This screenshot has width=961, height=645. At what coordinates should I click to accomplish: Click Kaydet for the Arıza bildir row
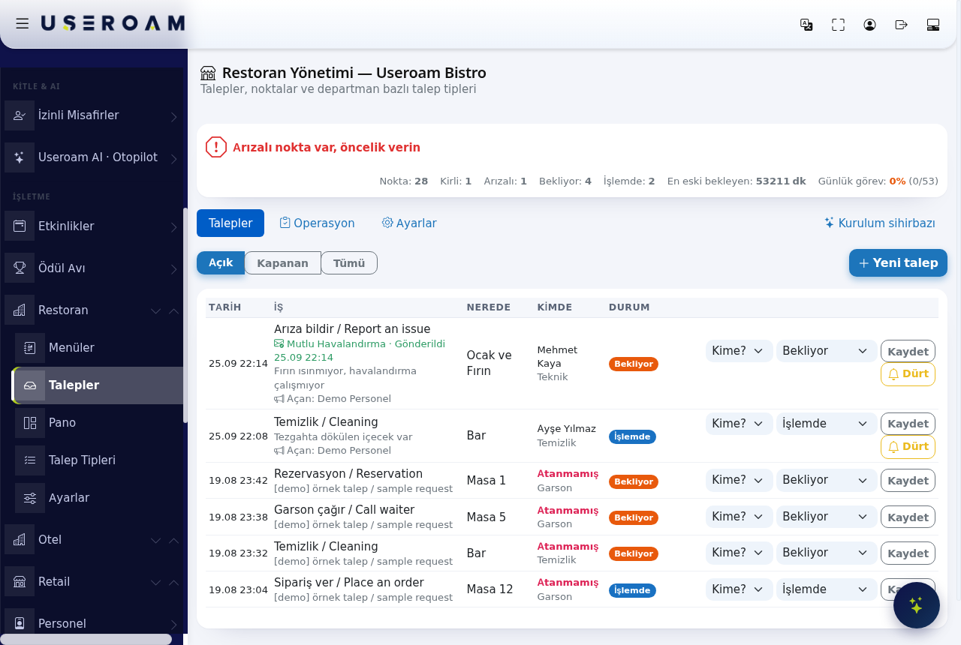908,351
